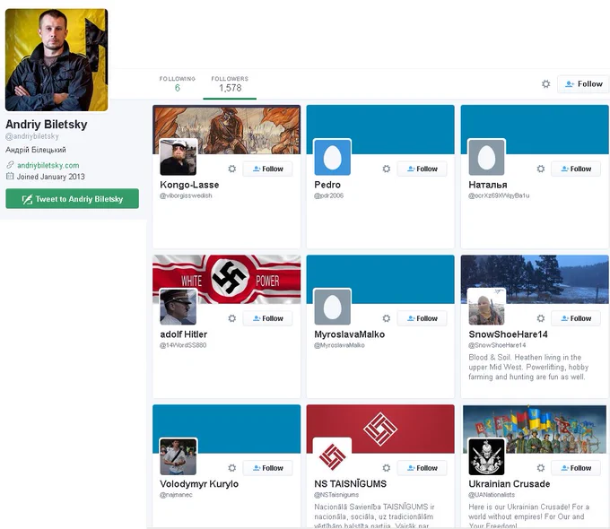
Task: Open the FOLLOWERS 1,578 tab
Action: click(x=230, y=84)
